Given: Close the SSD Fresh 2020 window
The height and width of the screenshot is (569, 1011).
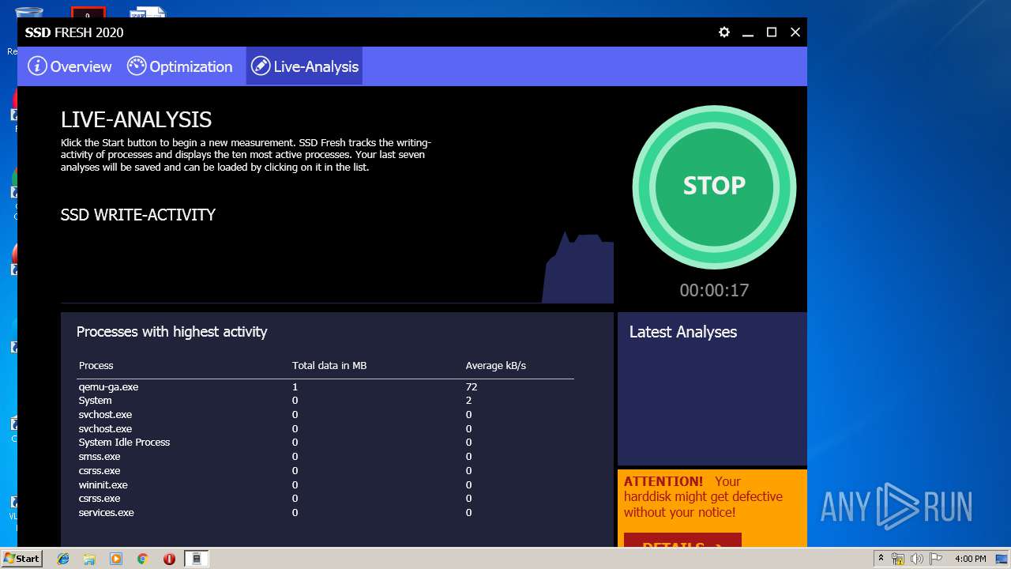Looking at the screenshot, I should 795,32.
